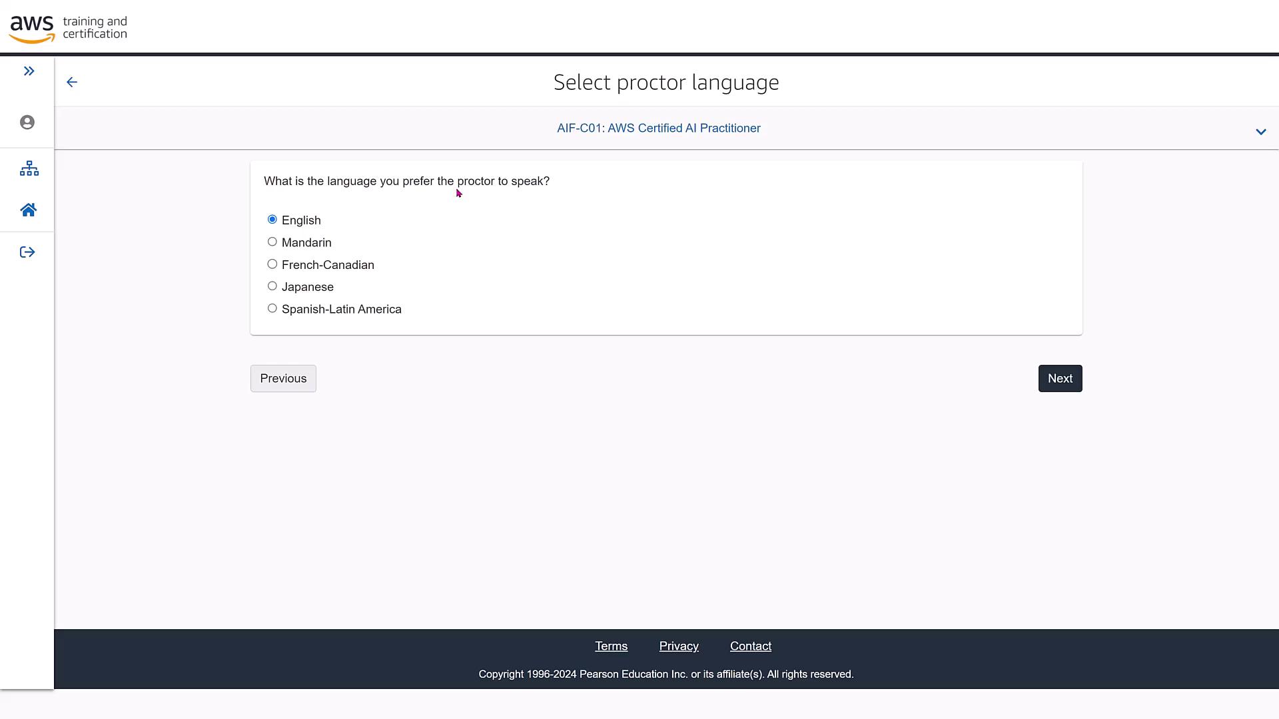The height and width of the screenshot is (719, 1279).
Task: Click the sign out icon in sidebar
Action: [x=27, y=252]
